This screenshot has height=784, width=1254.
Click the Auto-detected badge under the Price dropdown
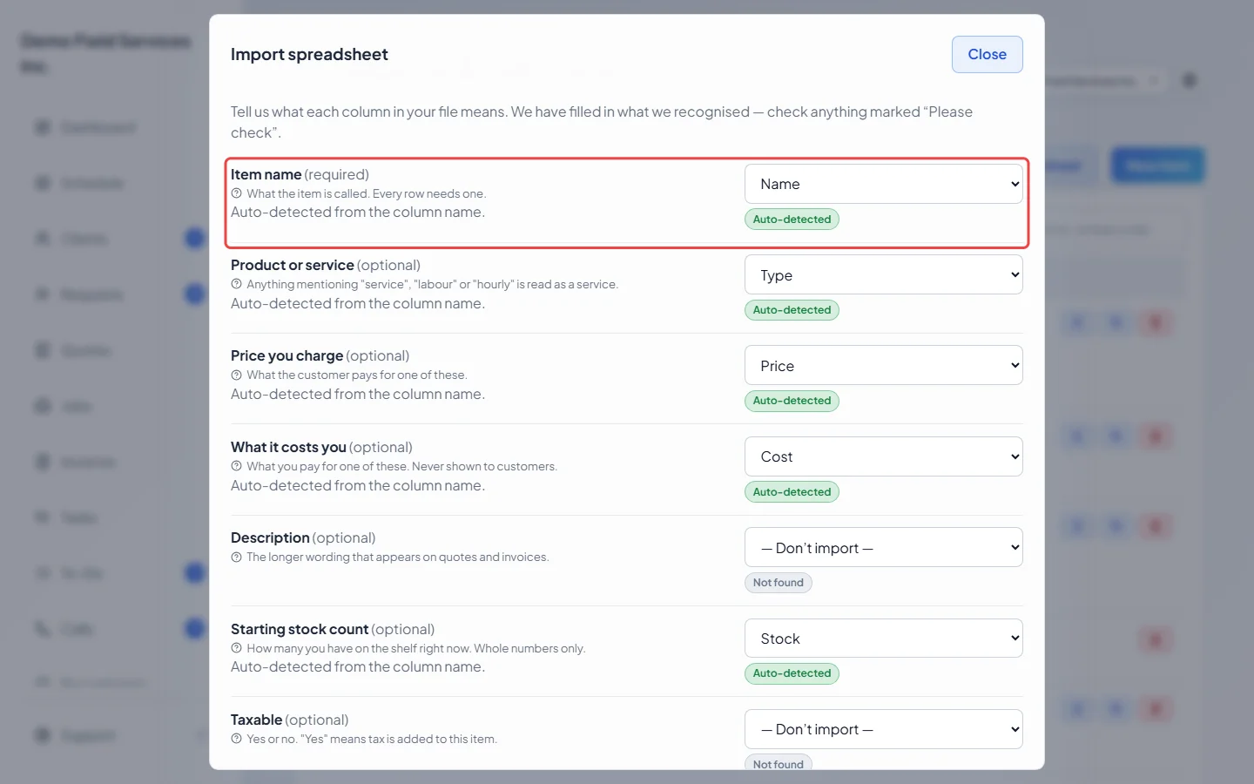(792, 401)
